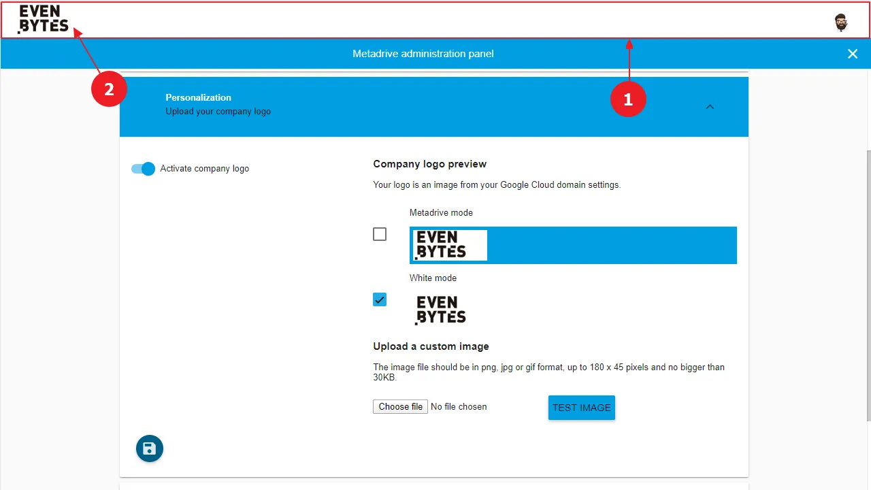Uncheck the White mode checkbox
Image resolution: width=871 pixels, height=490 pixels.
coord(380,299)
